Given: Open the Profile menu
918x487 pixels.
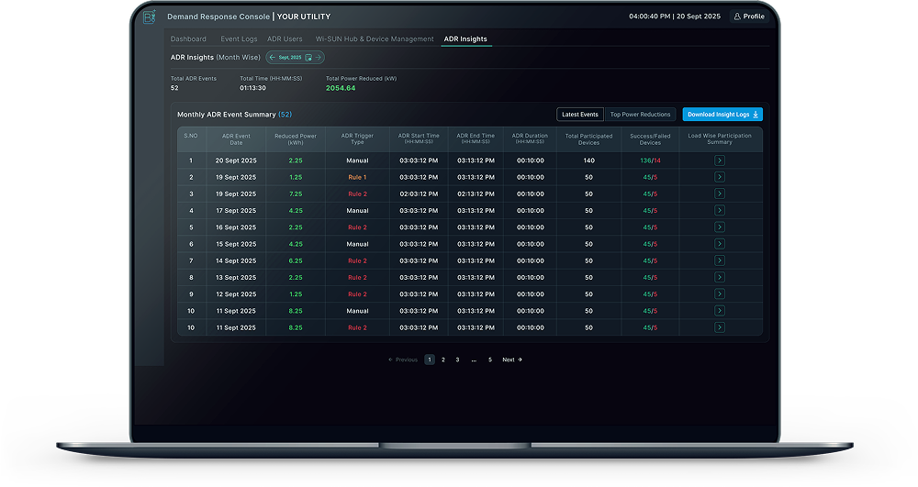Looking at the screenshot, I should (749, 17).
